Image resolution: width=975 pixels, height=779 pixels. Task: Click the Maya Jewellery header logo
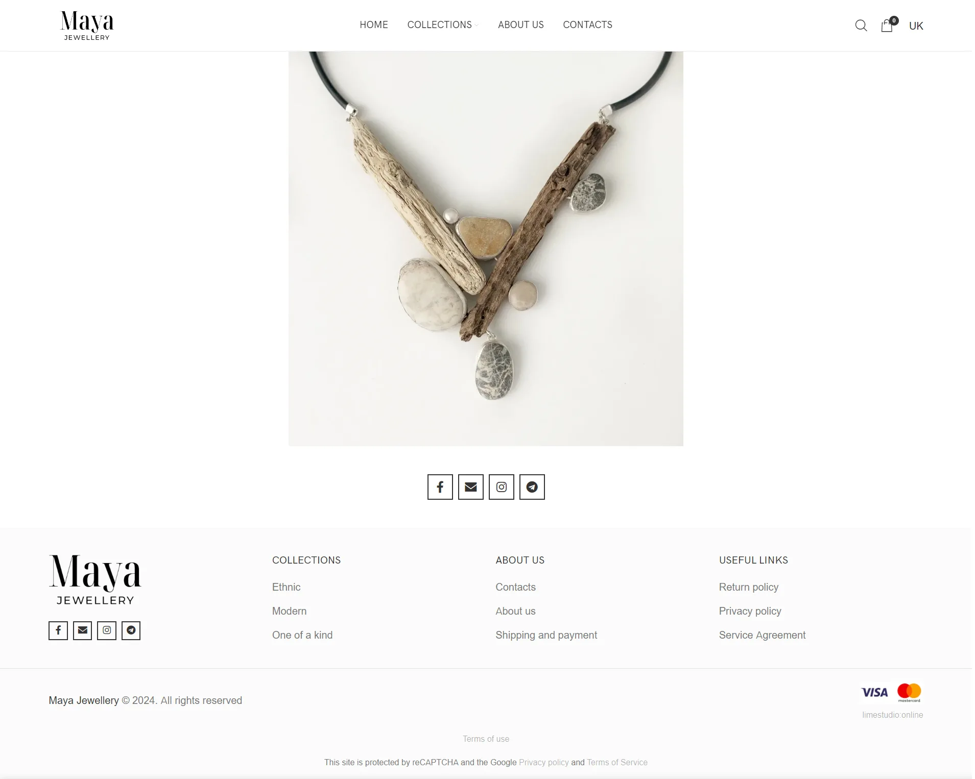(x=87, y=26)
